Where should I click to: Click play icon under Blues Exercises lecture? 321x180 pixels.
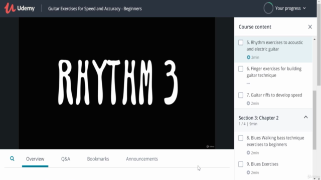[x=248, y=172]
